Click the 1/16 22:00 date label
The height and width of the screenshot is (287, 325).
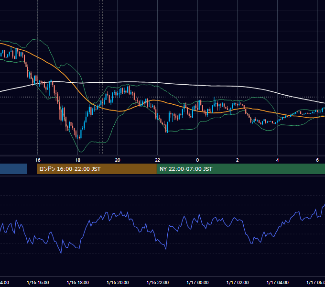click(x=158, y=282)
